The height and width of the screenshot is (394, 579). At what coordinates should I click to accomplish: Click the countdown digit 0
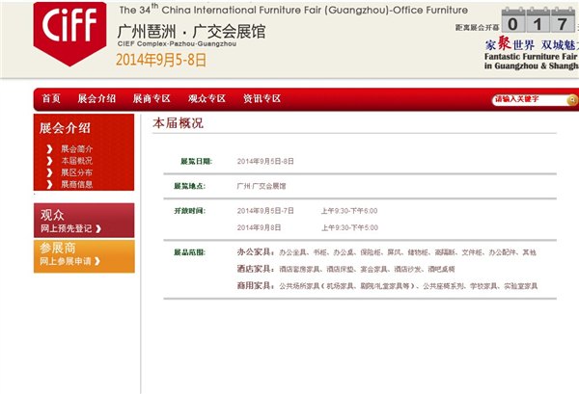pyautogui.click(x=513, y=23)
